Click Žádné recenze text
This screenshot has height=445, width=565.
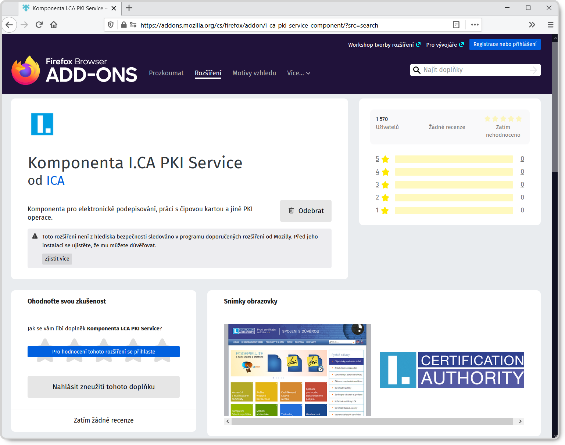(x=447, y=127)
